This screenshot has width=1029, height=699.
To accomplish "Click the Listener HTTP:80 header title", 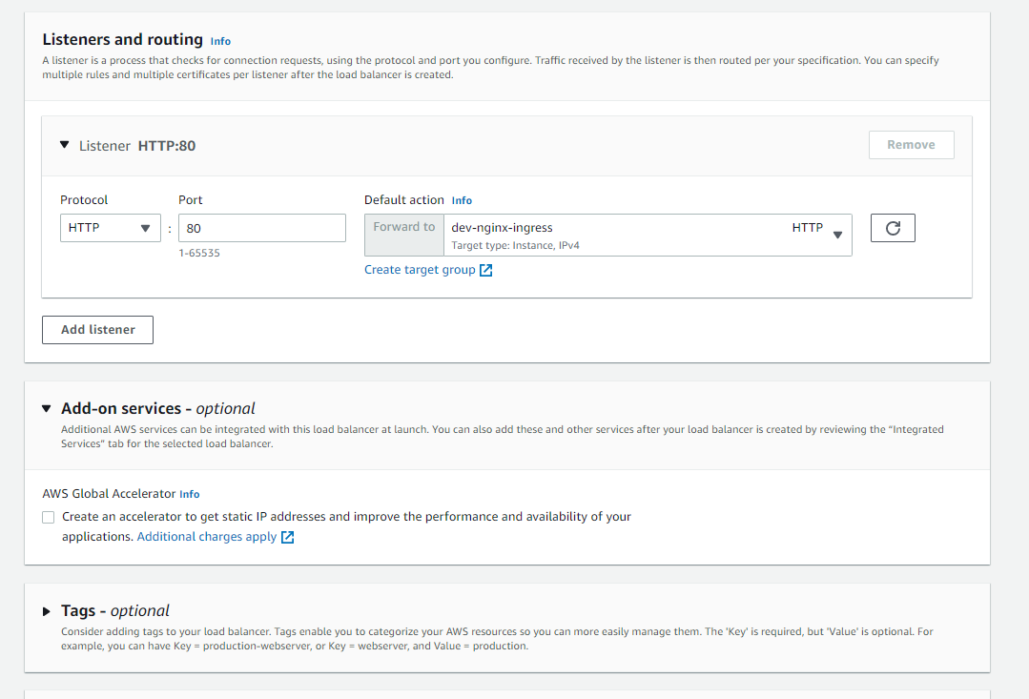I will [137, 146].
